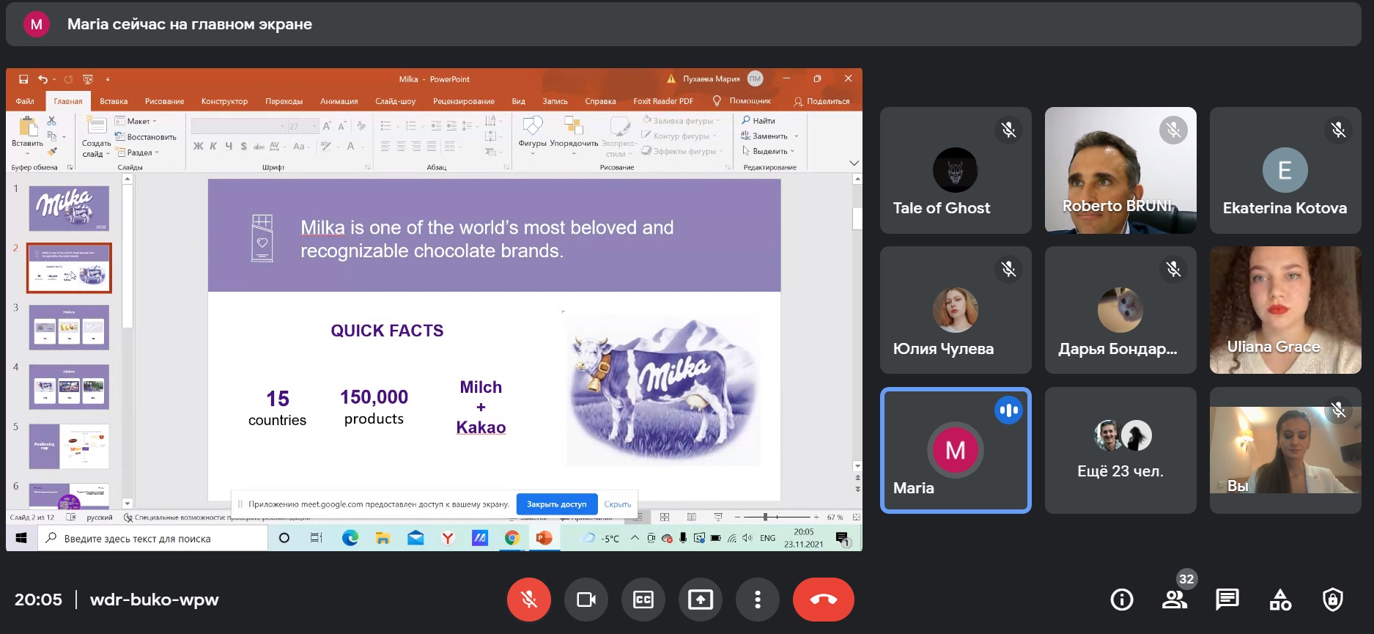Click the Поделиться share button
This screenshot has width=1374, height=634.
point(821,101)
